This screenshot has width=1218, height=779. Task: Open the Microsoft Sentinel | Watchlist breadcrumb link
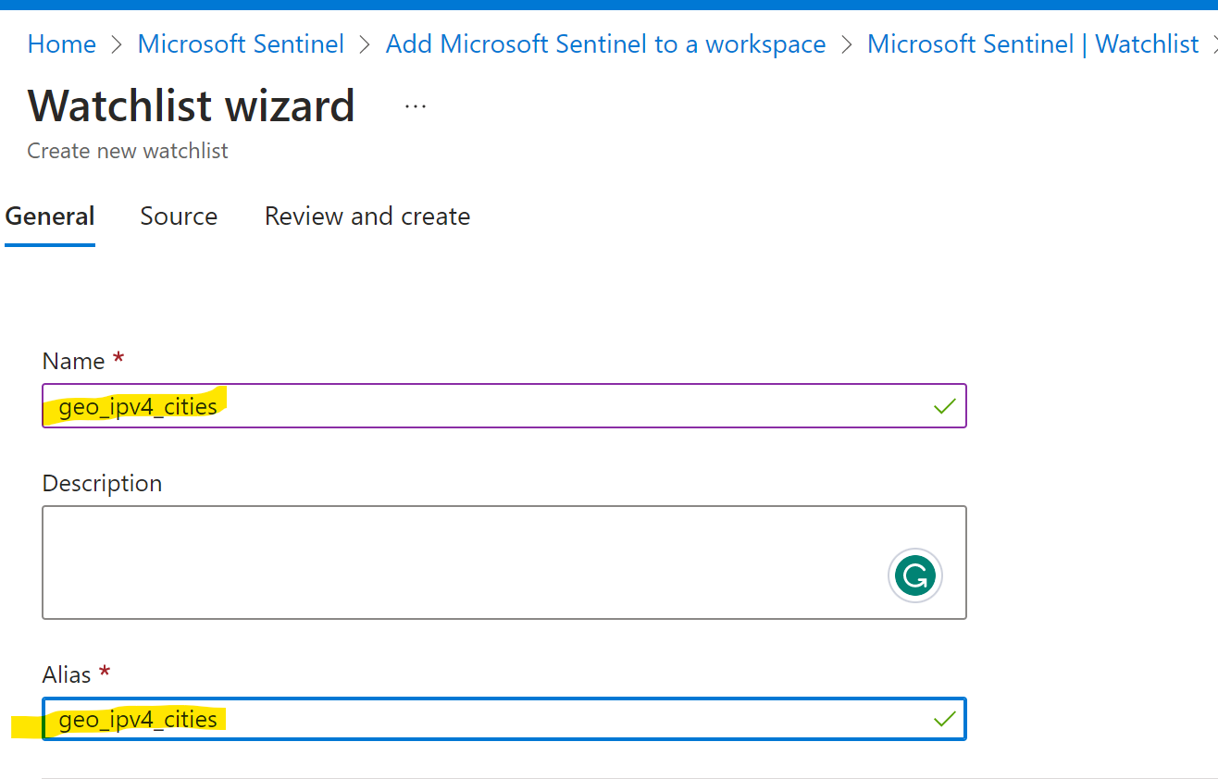coord(1033,43)
